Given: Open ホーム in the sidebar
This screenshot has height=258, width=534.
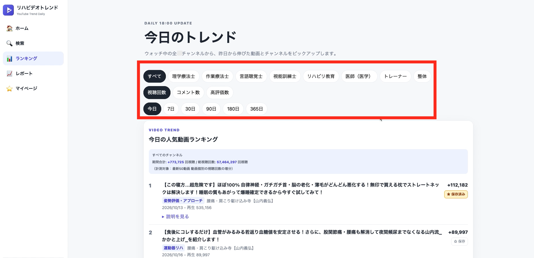Looking at the screenshot, I should pos(33,28).
